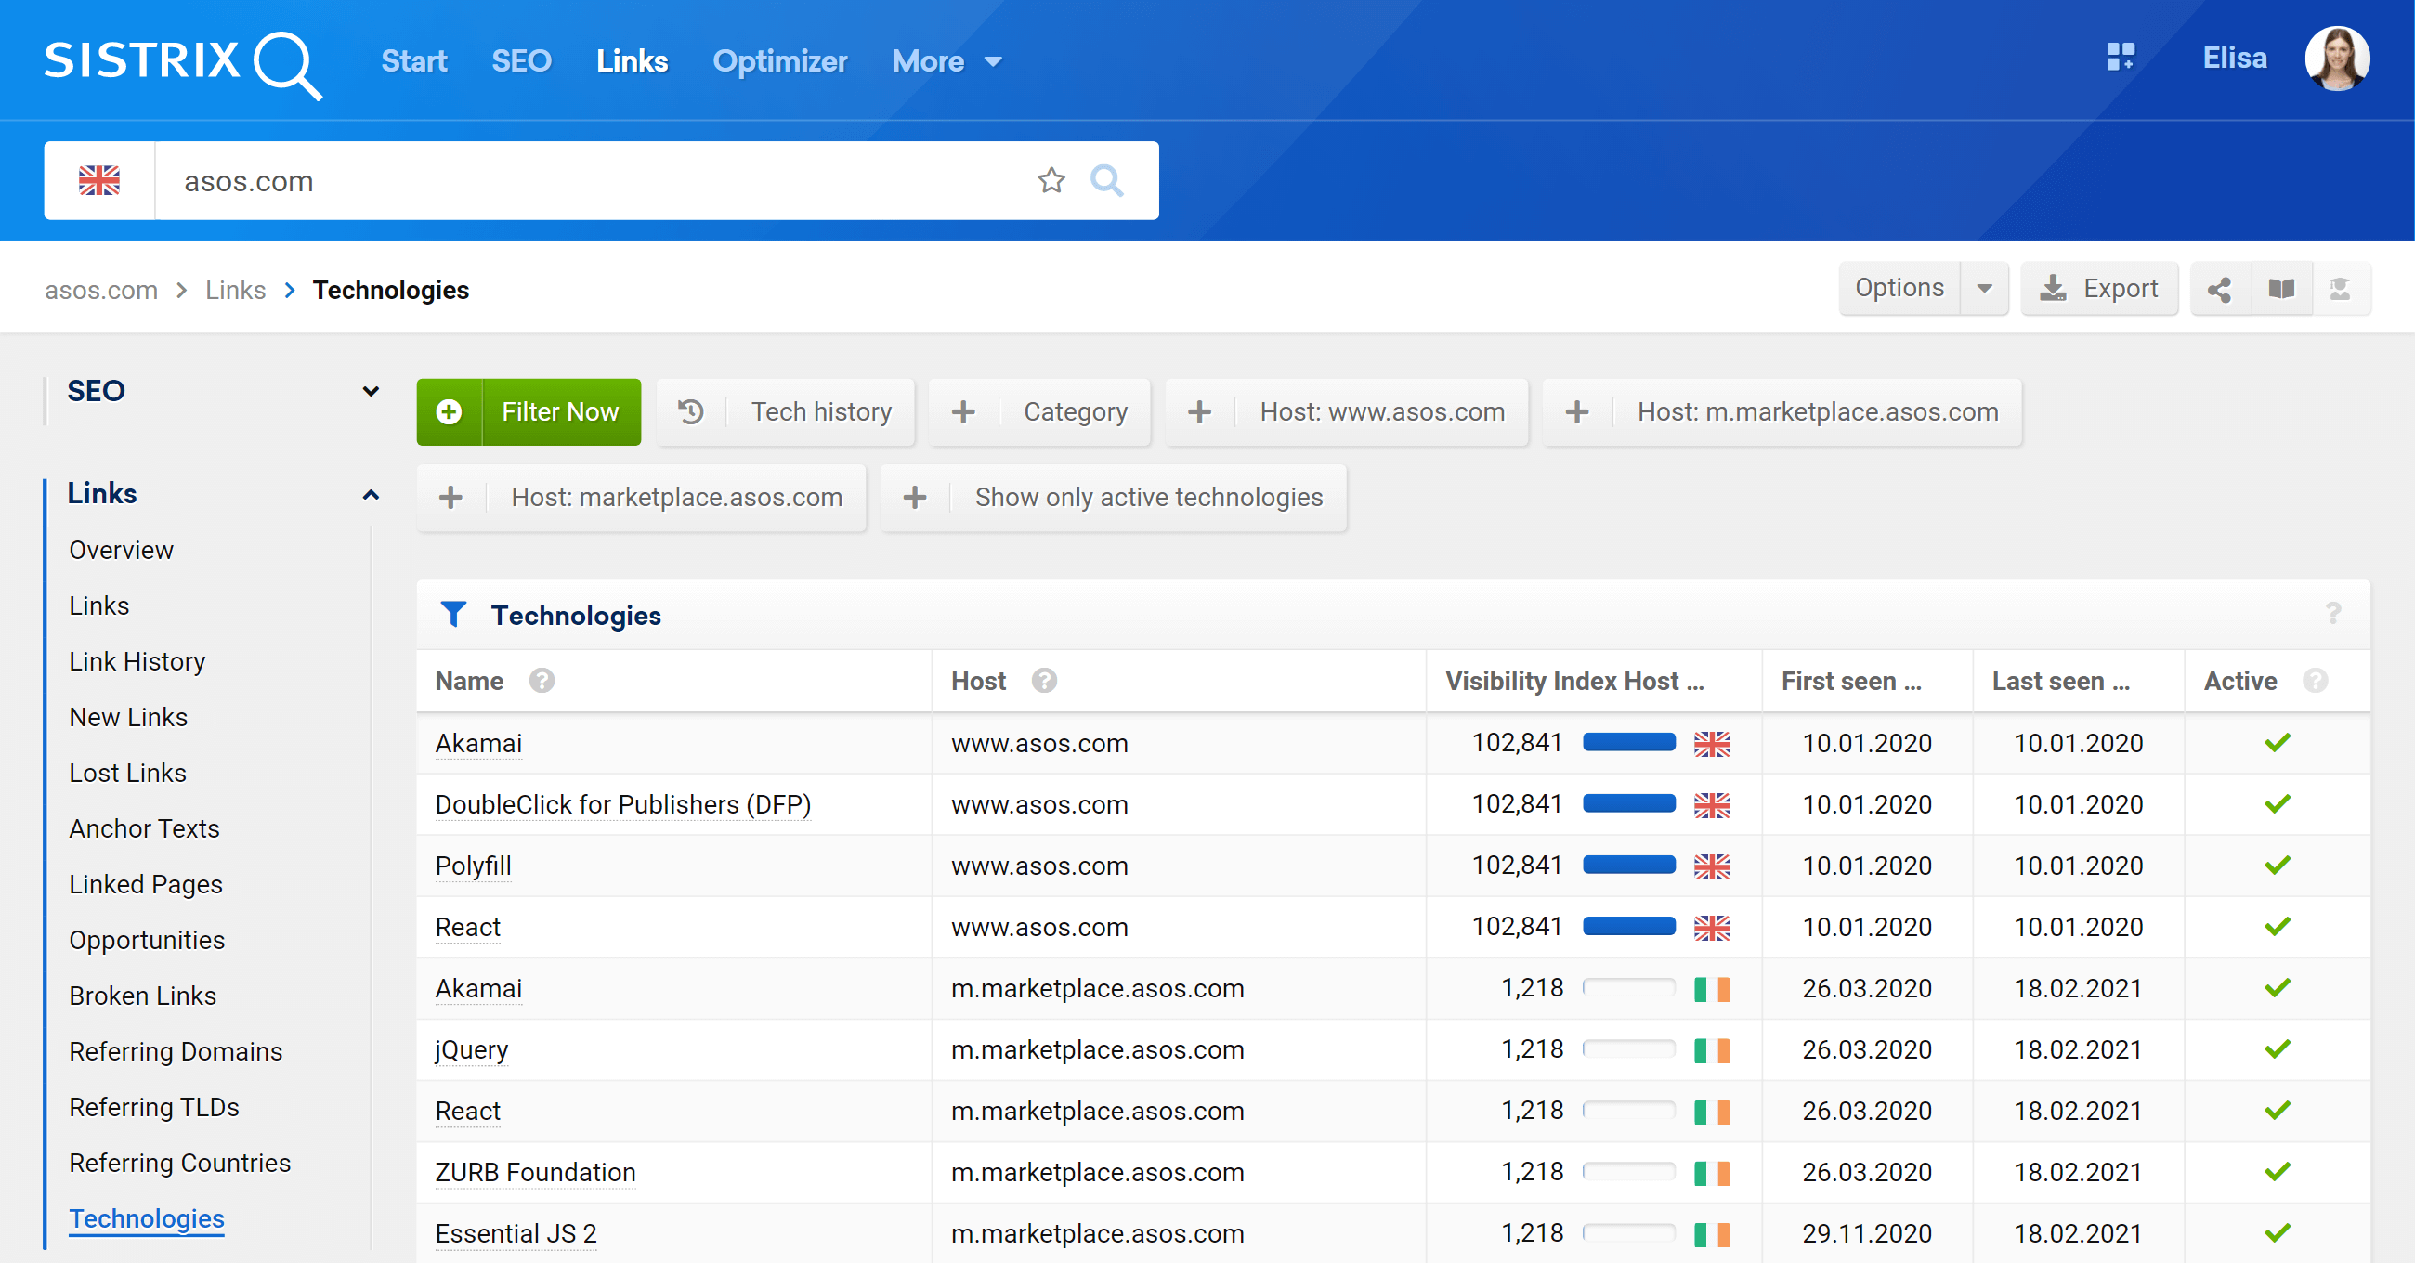This screenshot has height=1263, width=2415.
Task: Open the Links tab in top navigation
Action: 632,62
